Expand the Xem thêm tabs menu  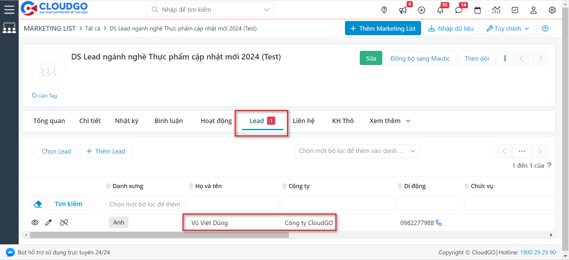[x=390, y=121]
